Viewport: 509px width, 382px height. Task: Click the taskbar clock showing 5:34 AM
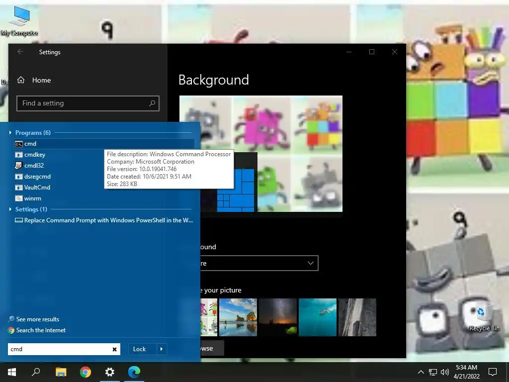tap(466, 372)
